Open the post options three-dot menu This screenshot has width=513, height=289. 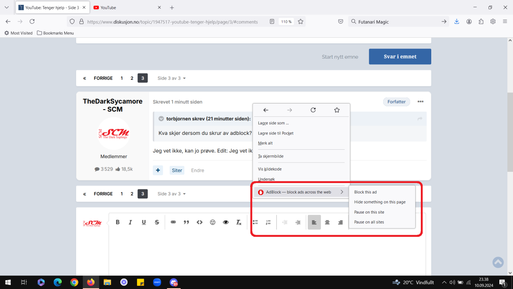420,102
